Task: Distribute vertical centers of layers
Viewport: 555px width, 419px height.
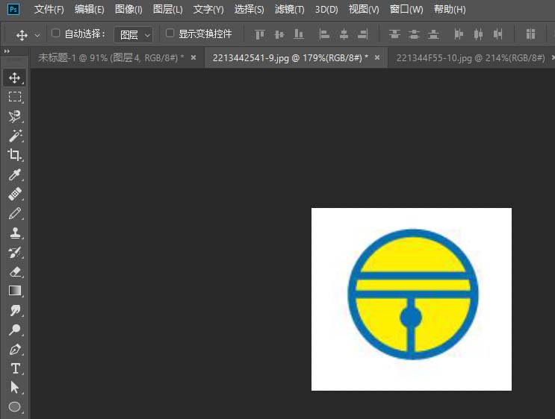Action: click(x=414, y=34)
